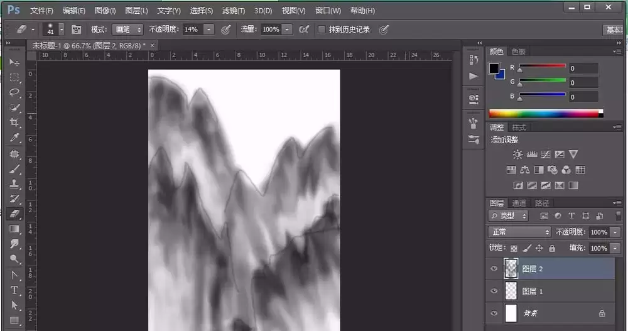Open the layer fill dropdown arrow
628x331 pixels.
pyautogui.click(x=615, y=249)
